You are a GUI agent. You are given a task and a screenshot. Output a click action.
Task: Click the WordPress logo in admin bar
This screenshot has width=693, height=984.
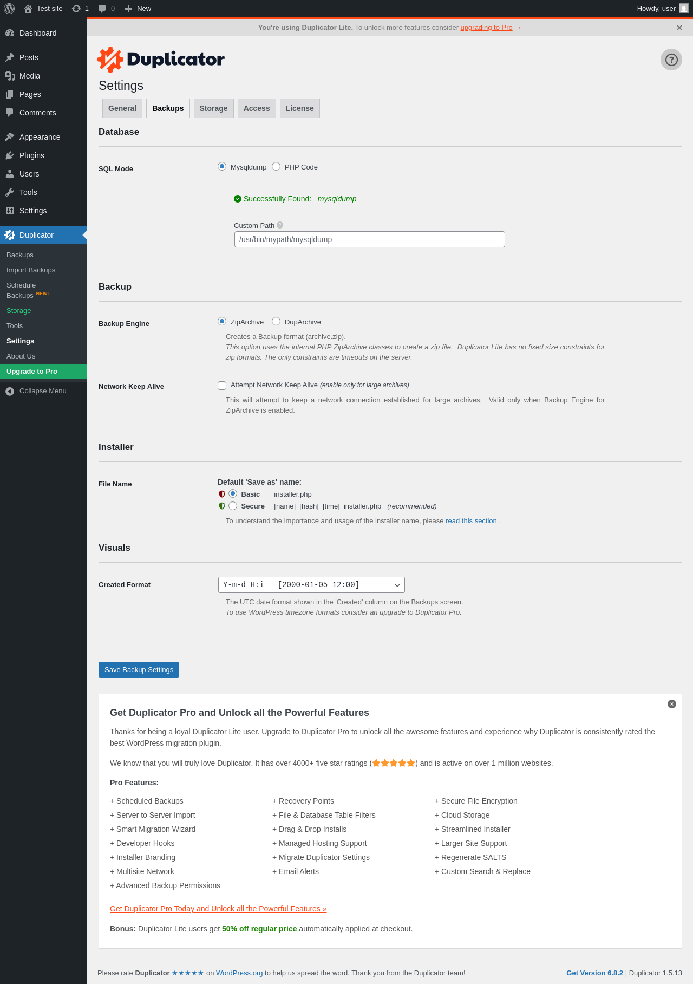(x=9, y=9)
